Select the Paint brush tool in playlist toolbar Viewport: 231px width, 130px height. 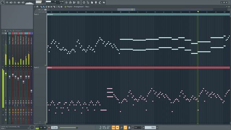coord(44,7)
